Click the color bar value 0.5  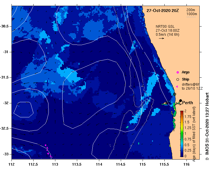pos(187,145)
